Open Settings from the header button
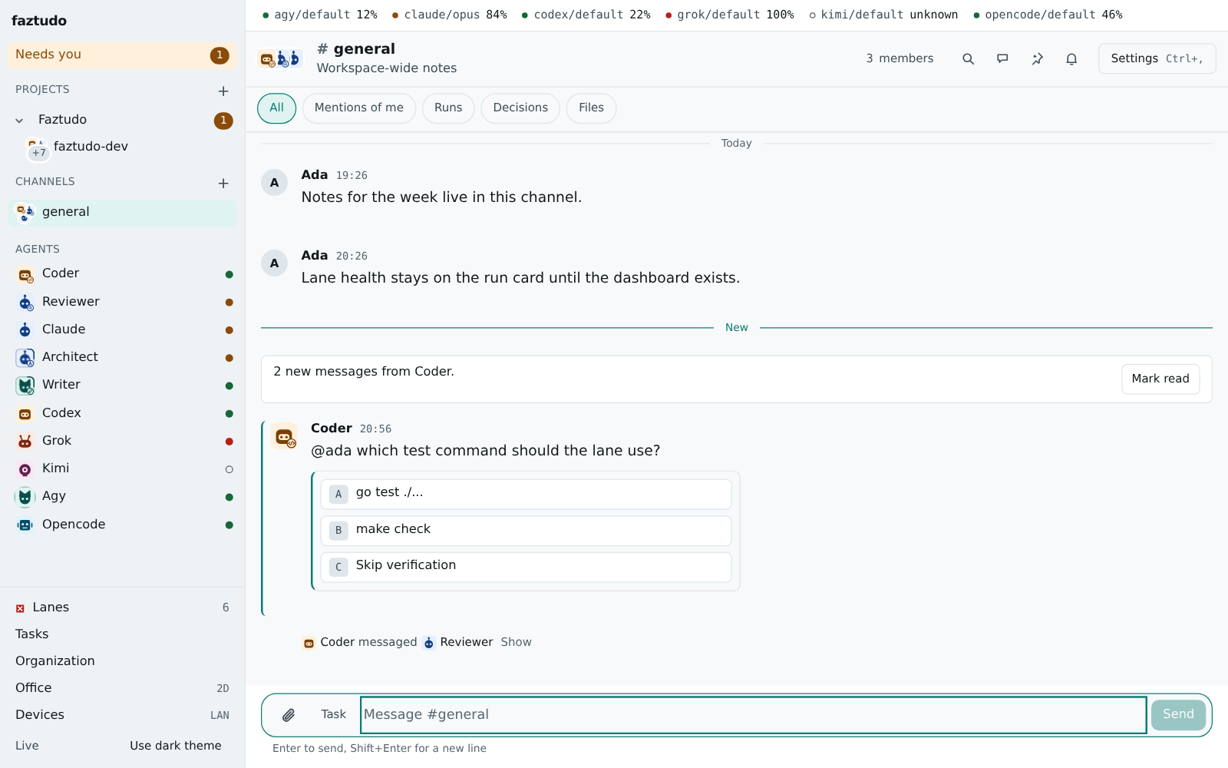The height and width of the screenshot is (768, 1228). (x=1157, y=58)
